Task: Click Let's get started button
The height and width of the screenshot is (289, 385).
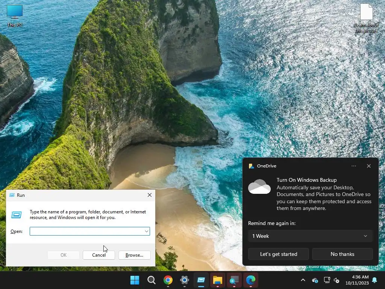Action: pos(279,254)
